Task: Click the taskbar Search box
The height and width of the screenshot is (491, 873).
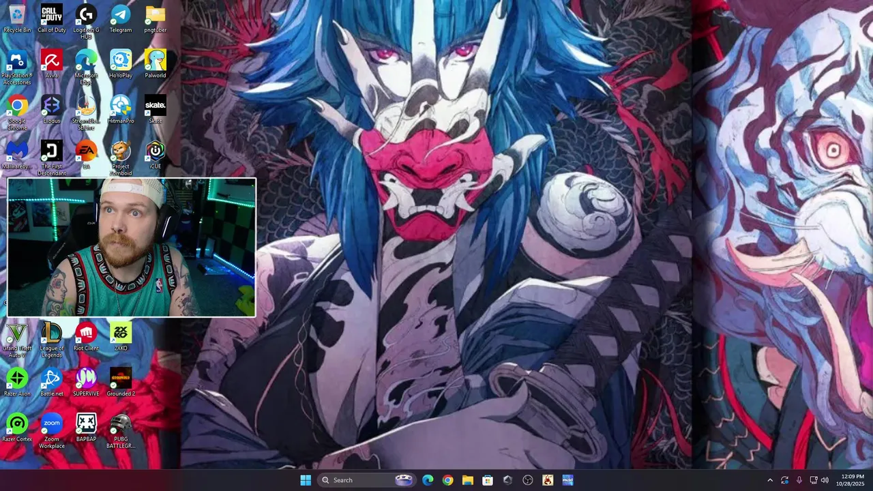Action: 367,480
